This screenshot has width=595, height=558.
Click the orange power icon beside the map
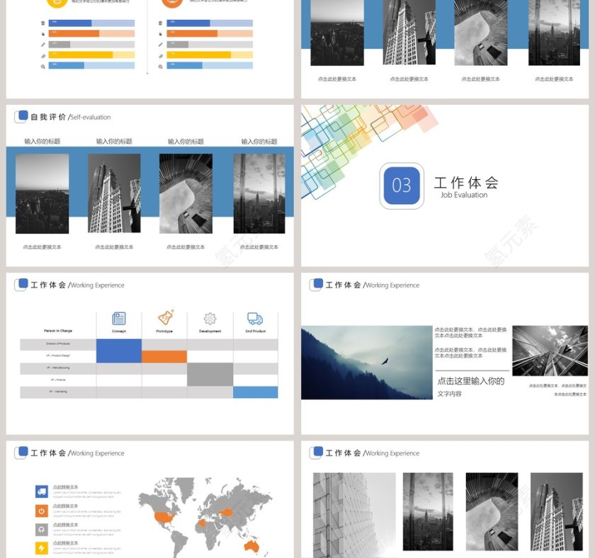point(42,511)
